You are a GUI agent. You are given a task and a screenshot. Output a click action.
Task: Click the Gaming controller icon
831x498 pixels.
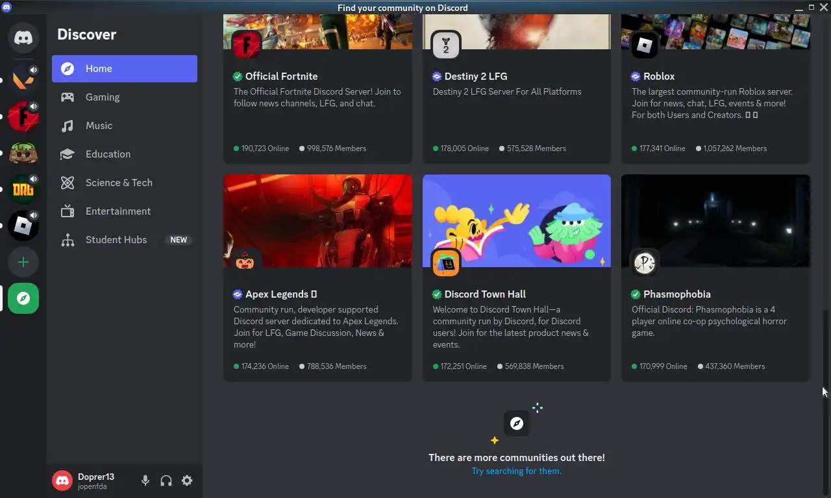[68, 97]
